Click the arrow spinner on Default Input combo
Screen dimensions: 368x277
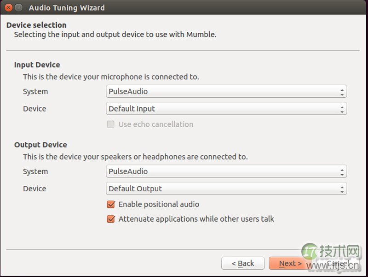342,109
